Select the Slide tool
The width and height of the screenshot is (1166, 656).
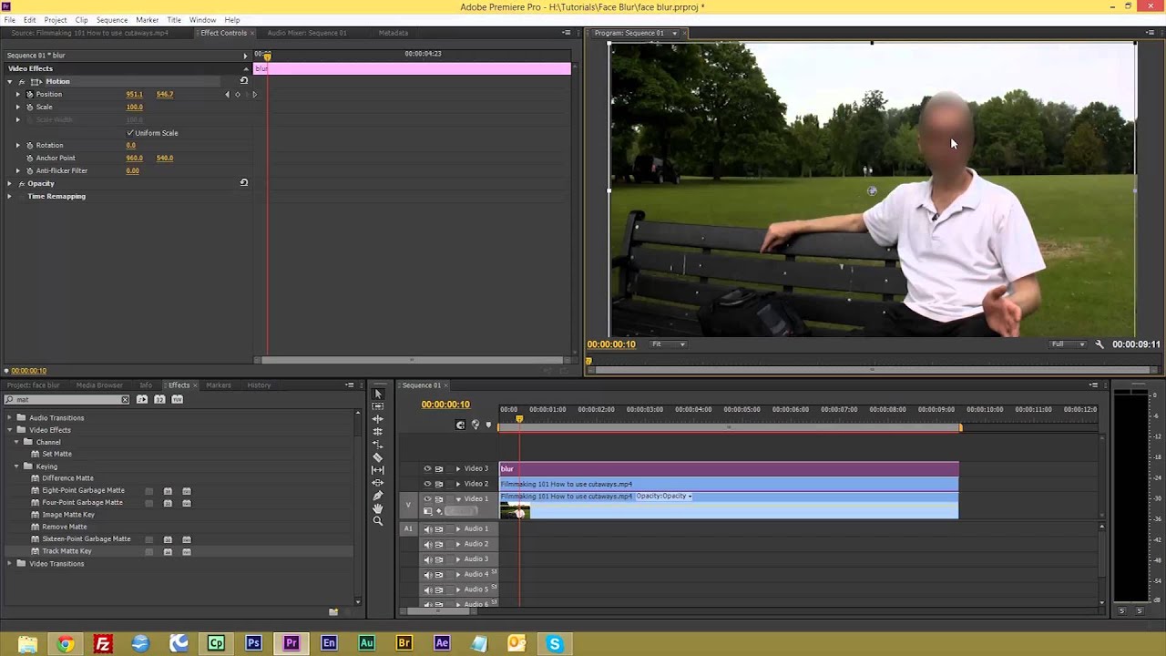tap(378, 483)
